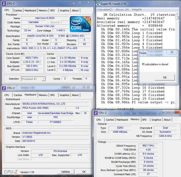Screen dimensions: 181x177
Task: Click the LPCIO model F71889ED
Action: click(56, 122)
